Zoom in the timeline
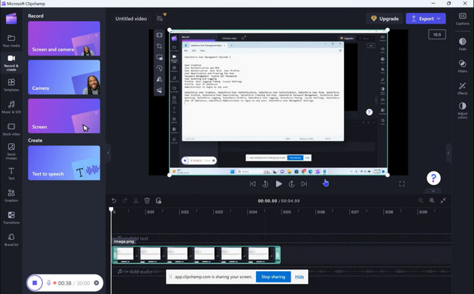The image size is (474, 294). 432,201
